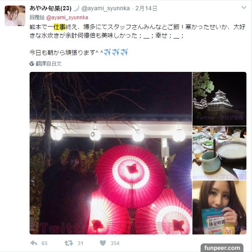Click 翻譯自日文 translate link
This screenshot has height=252, width=252.
48,64
